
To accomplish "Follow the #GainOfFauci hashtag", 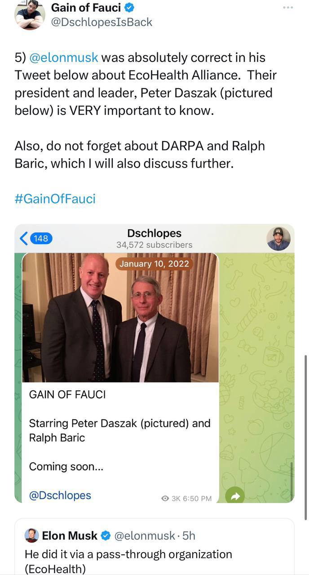I will [55, 199].
